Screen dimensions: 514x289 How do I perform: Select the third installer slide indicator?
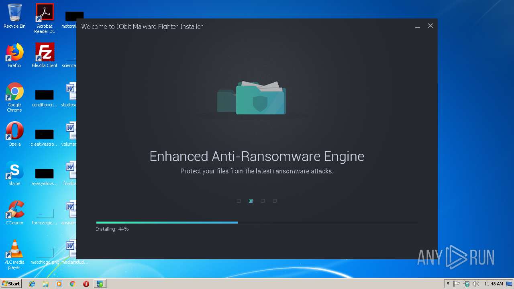(263, 201)
